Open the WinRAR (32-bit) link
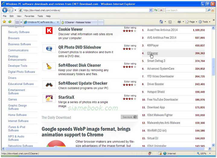 tap(157, 131)
